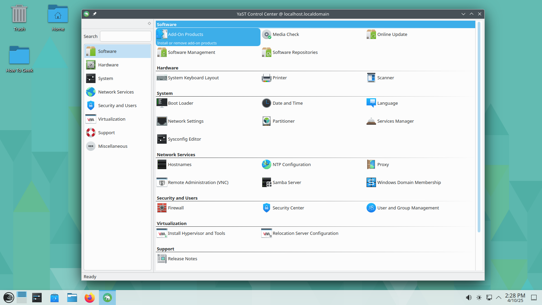Open the openSUSE application launcher

point(8,298)
